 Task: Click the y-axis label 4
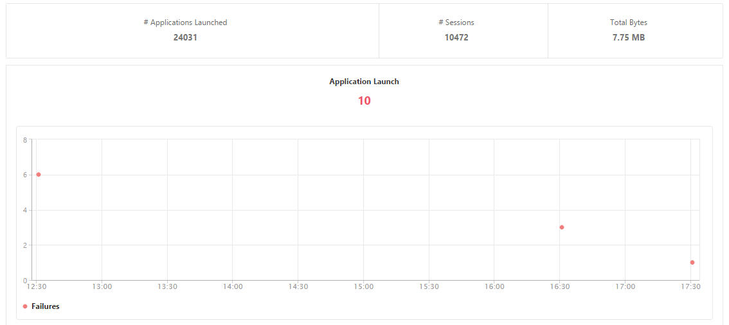pos(24,210)
